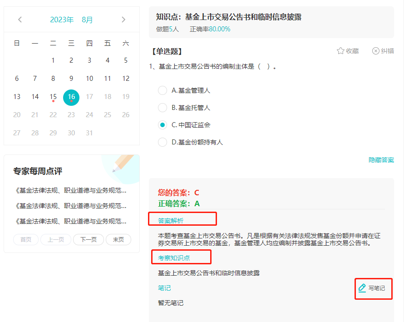Click 首页 in the pagination controls
The height and width of the screenshot is (322, 404).
tap(26, 239)
